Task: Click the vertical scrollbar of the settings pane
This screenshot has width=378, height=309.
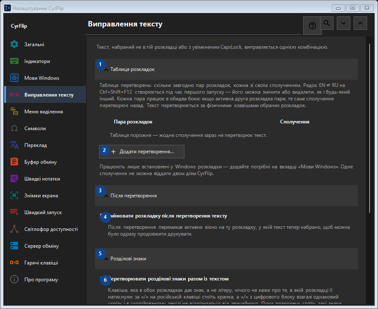Action: pyautogui.click(x=370, y=128)
